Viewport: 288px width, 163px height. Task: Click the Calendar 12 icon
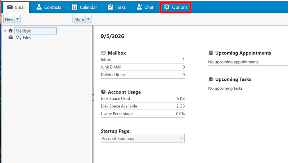click(x=75, y=7)
